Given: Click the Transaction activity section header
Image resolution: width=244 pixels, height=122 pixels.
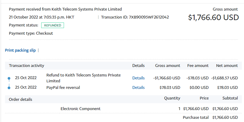Looking at the screenshot, I should (x=26, y=66).
